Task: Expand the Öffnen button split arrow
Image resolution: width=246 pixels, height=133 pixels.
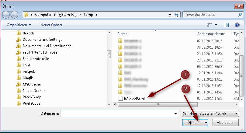Action: (x=206, y=122)
